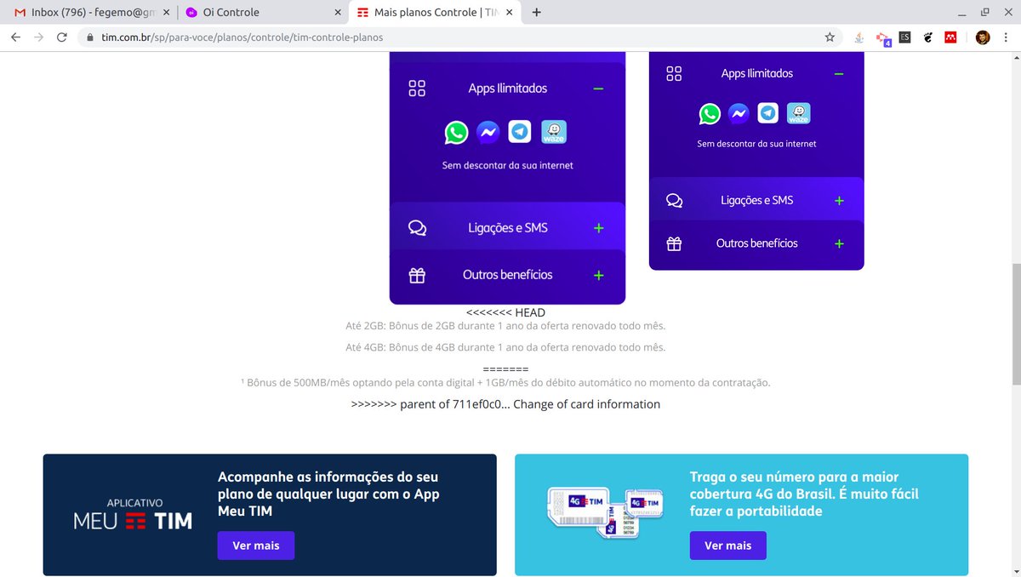Viewport: 1021px width, 577px height.
Task: Click the vertical page scrollbar thumb
Action: (x=1015, y=324)
